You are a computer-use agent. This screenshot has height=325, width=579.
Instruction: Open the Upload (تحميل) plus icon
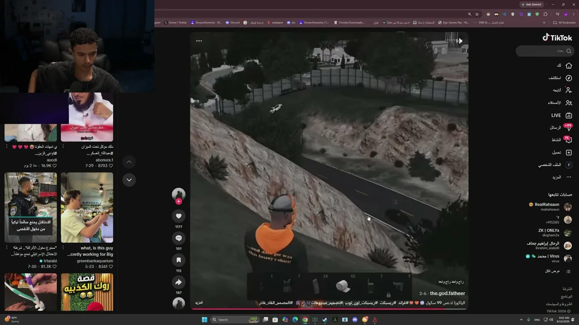click(x=569, y=153)
